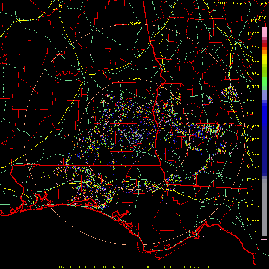269x269 pixels.
Task: Click the 0.787 legend value
Action: [253, 87]
